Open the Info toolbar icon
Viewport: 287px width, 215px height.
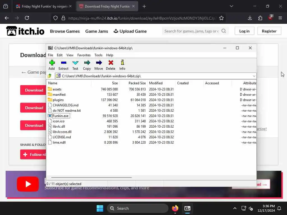(x=122, y=62)
